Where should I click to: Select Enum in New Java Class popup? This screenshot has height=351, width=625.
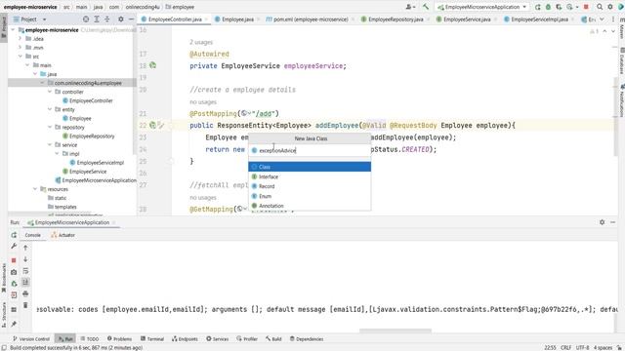(310, 196)
